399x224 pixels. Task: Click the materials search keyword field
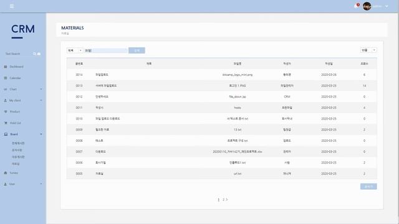point(106,50)
